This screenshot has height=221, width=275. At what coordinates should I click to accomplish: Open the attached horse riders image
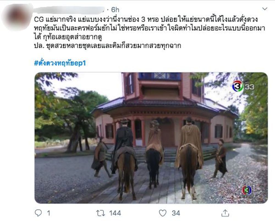[151, 138]
